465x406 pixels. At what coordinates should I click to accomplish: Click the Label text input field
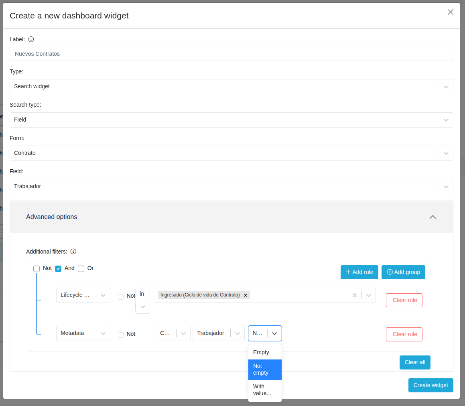click(x=231, y=54)
